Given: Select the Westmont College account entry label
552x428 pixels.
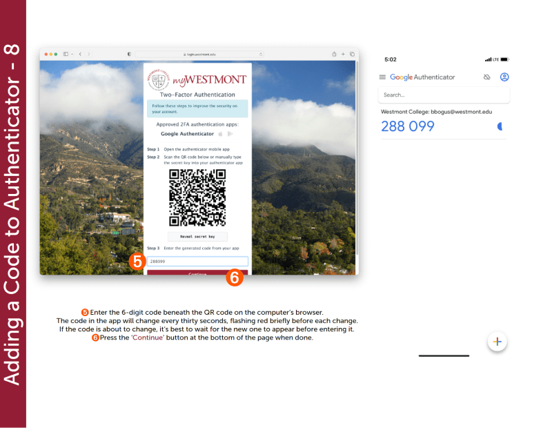Looking at the screenshot, I should click(x=437, y=112).
